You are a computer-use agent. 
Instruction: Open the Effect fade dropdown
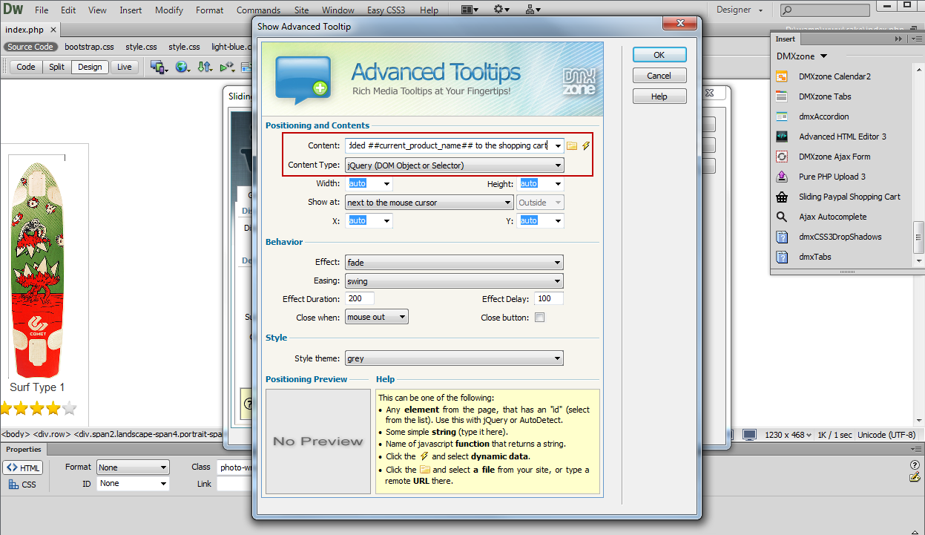[455, 263]
